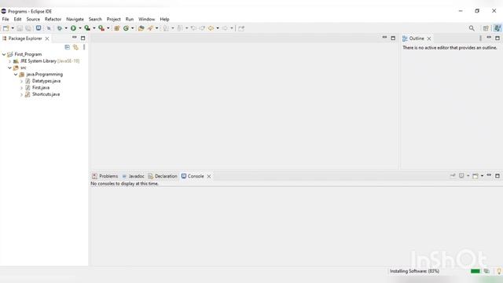Image resolution: width=503 pixels, height=283 pixels.
Task: Close the Package Explorer view
Action: click(x=47, y=39)
